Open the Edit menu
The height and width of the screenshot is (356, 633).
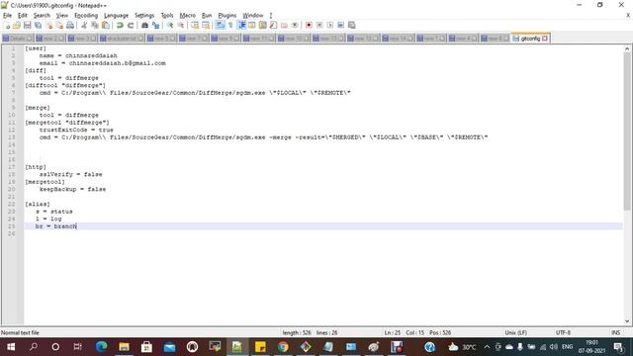(x=22, y=16)
